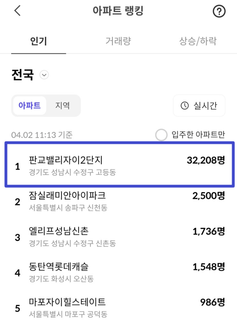
Task: Switch to the 거래량 tab
Action: (x=118, y=41)
